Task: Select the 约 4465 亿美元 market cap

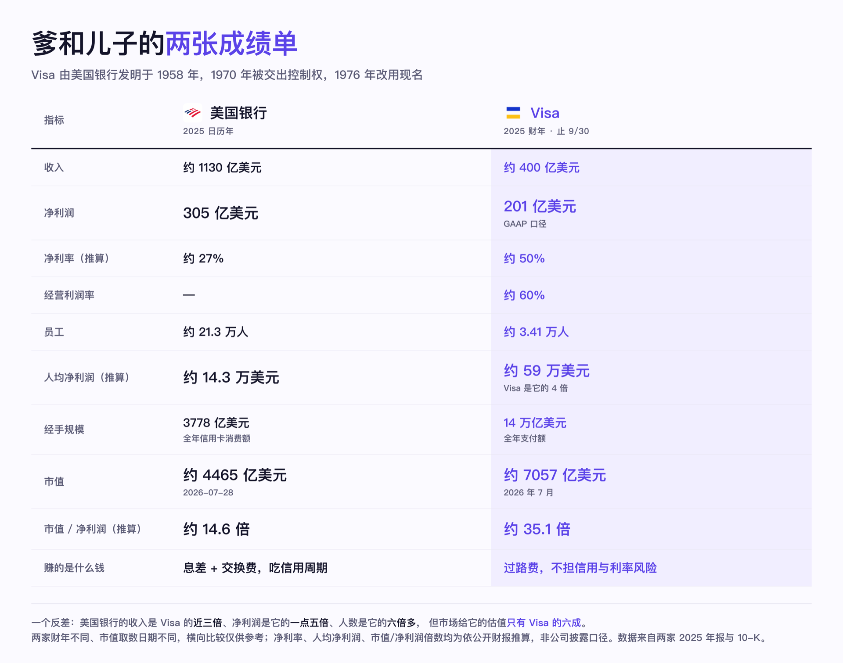Action: coord(235,475)
